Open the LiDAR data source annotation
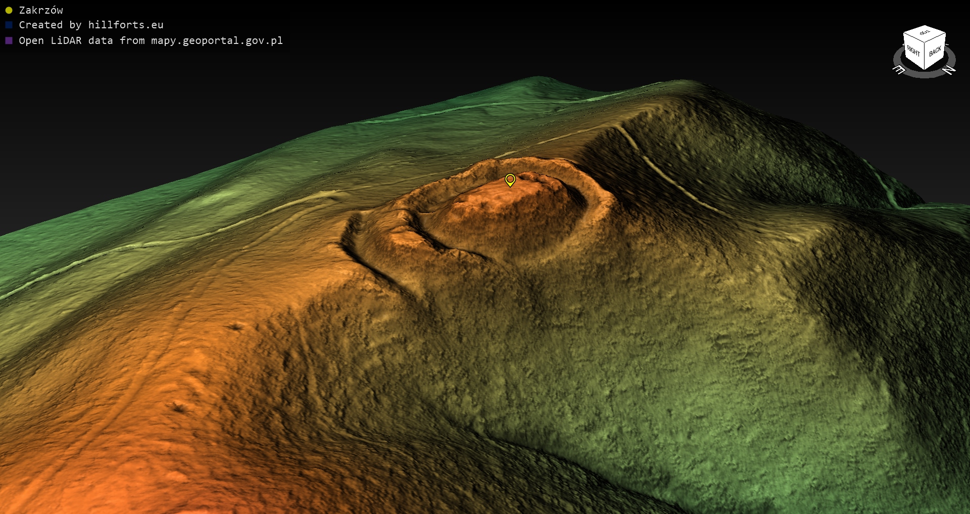970x514 pixels. coord(151,40)
